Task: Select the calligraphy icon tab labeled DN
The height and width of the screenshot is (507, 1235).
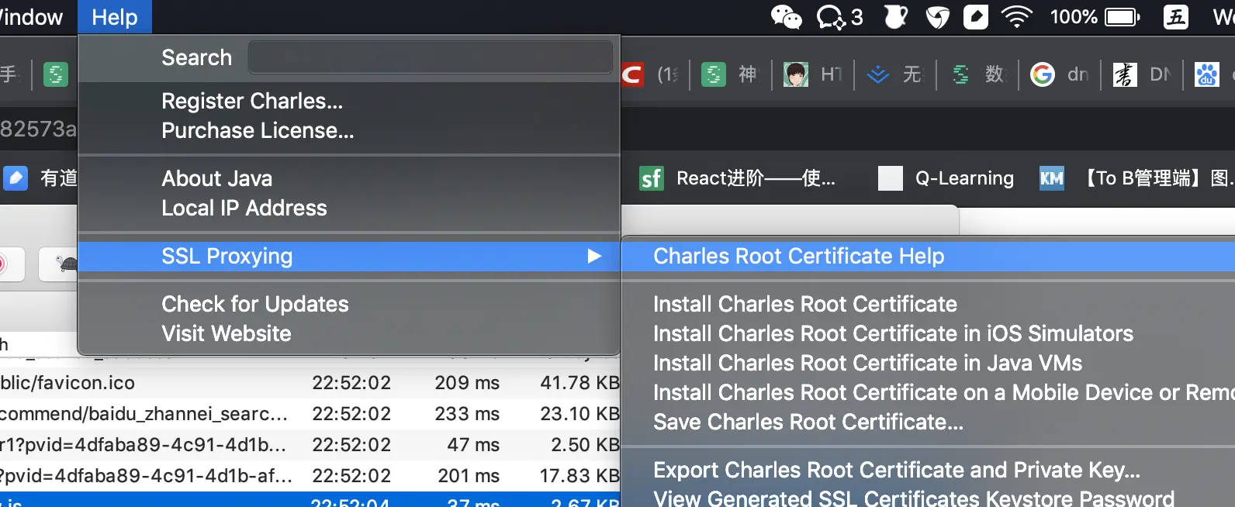Action: (x=1141, y=74)
